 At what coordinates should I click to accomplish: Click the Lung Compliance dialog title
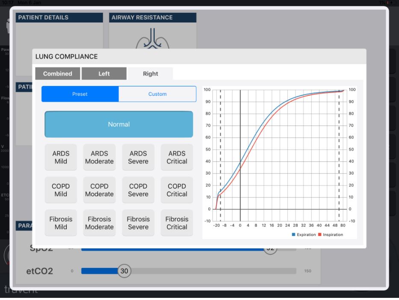66,56
